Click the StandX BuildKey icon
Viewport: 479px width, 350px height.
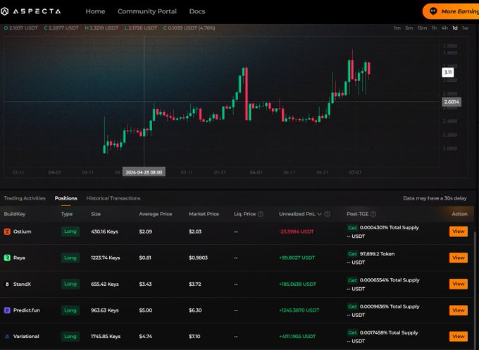click(x=7, y=284)
